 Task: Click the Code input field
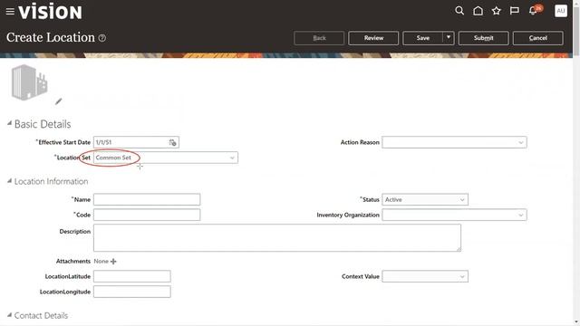147,215
